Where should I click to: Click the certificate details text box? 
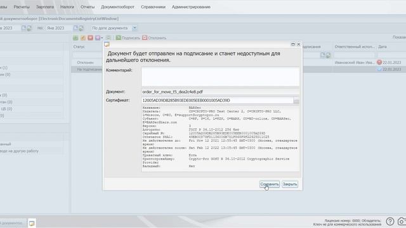pos(220,138)
